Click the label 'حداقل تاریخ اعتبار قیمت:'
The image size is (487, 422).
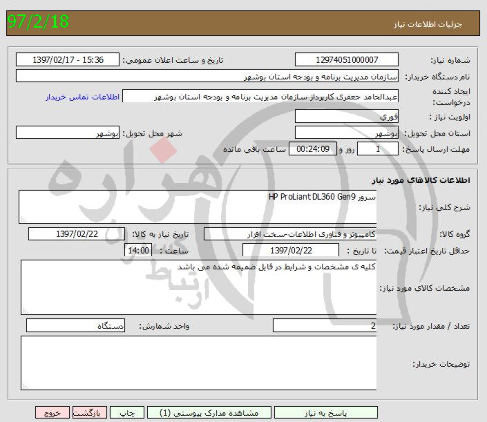click(427, 251)
